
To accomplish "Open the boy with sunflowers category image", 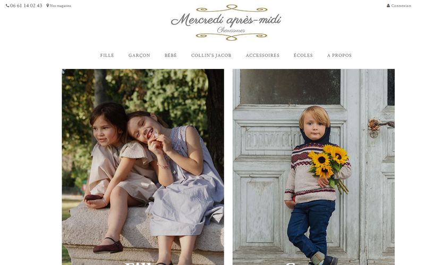I will click(313, 167).
